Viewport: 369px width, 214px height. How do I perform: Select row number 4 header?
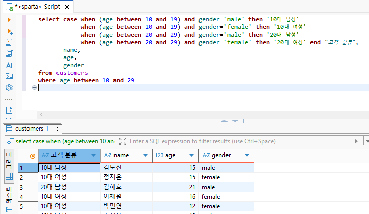pos(28,197)
